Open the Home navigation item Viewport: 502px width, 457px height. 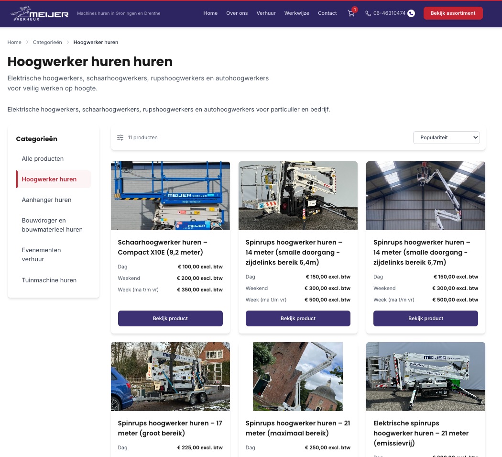point(210,13)
